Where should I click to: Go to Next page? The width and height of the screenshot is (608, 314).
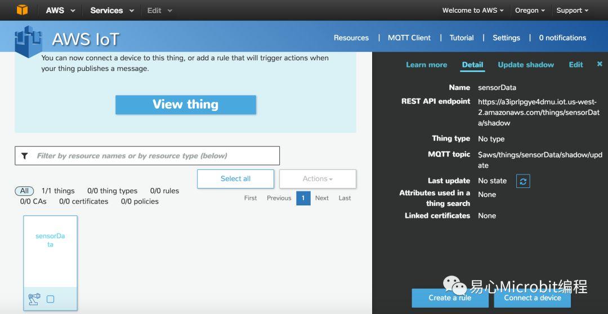pos(322,198)
